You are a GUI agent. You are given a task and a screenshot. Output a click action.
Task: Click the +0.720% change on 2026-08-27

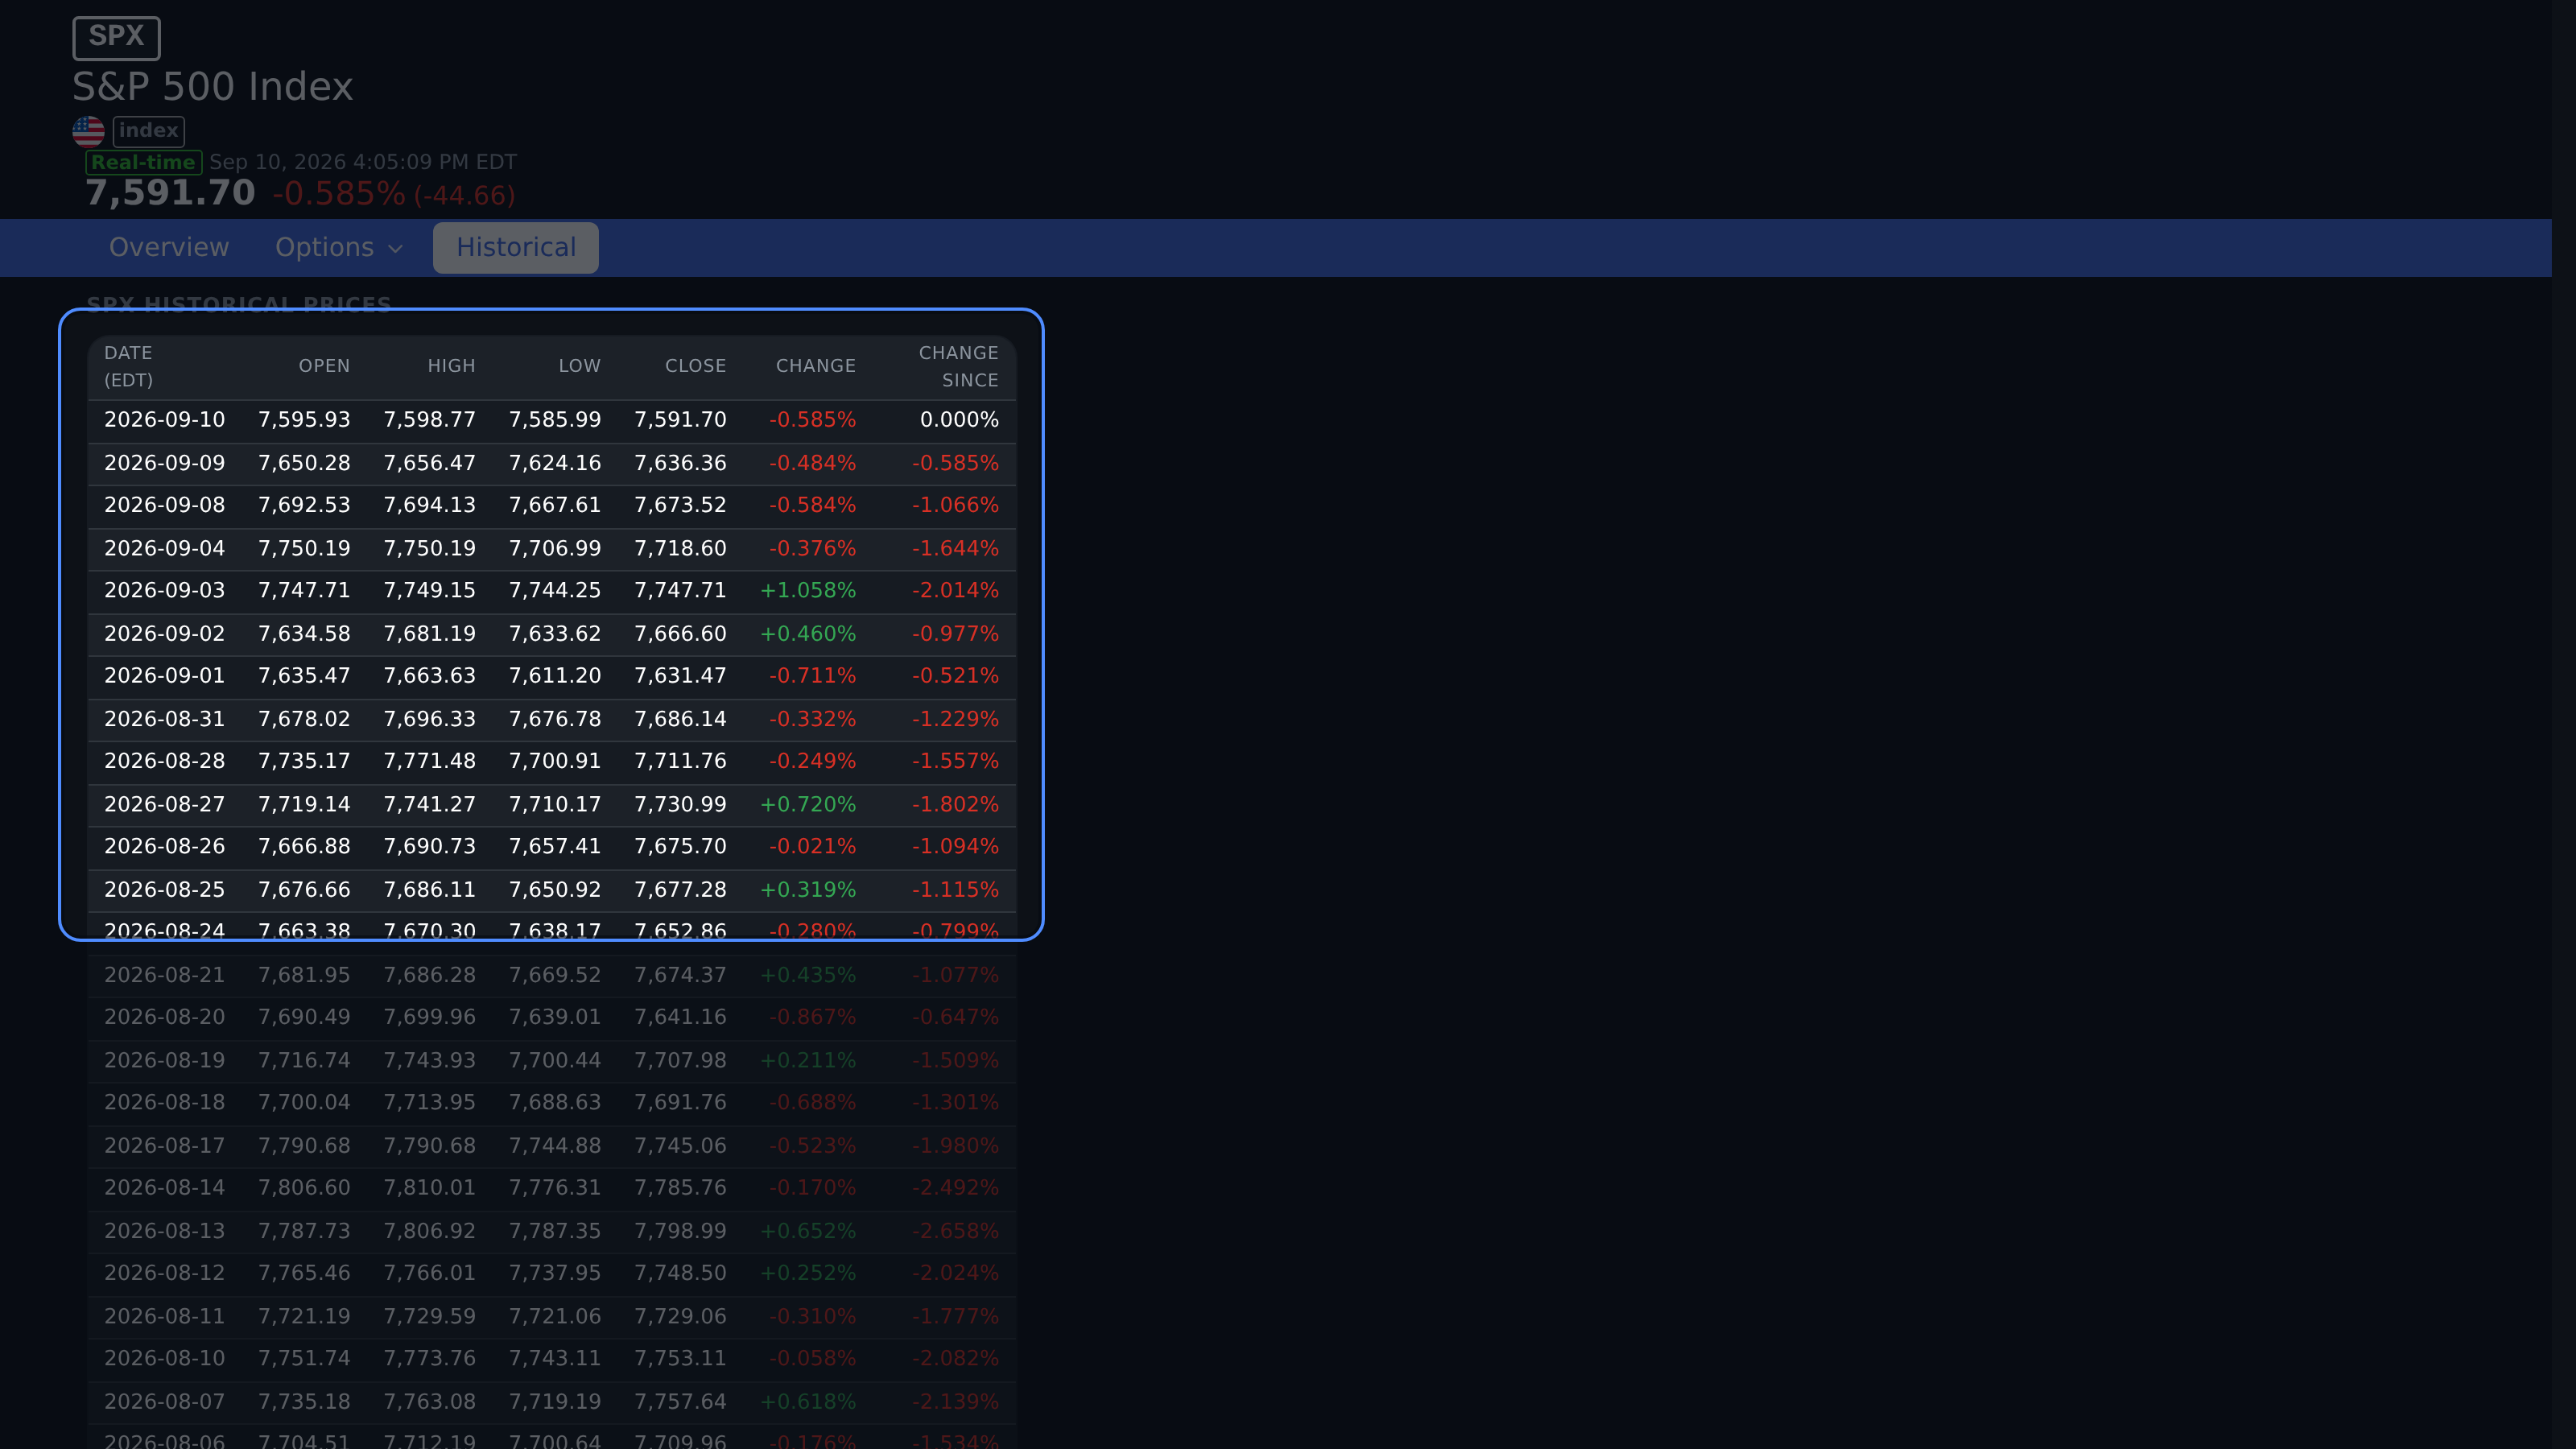tap(808, 804)
